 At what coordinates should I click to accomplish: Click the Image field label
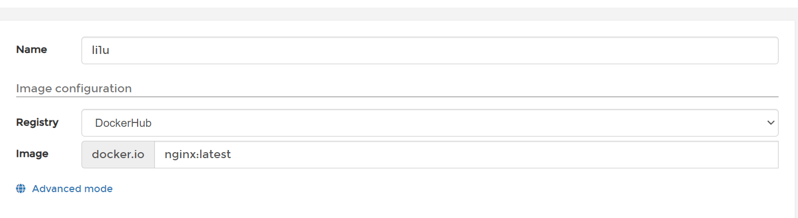[32, 154]
